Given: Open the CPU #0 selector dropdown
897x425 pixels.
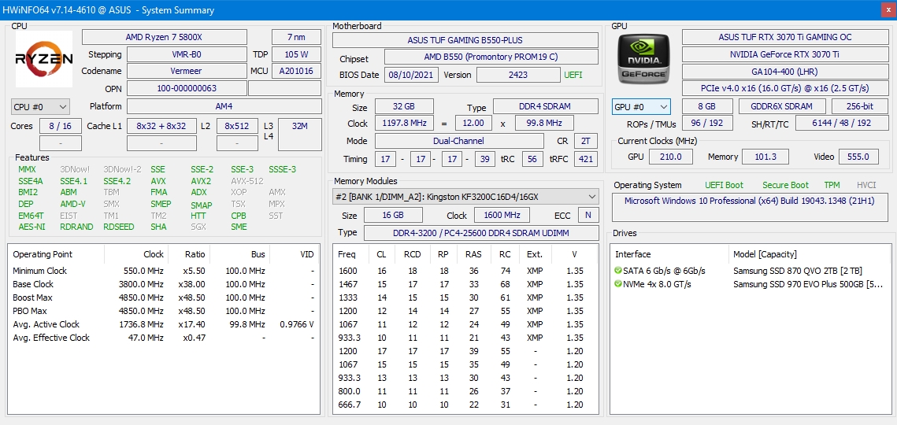Looking at the screenshot, I should pyautogui.click(x=40, y=107).
